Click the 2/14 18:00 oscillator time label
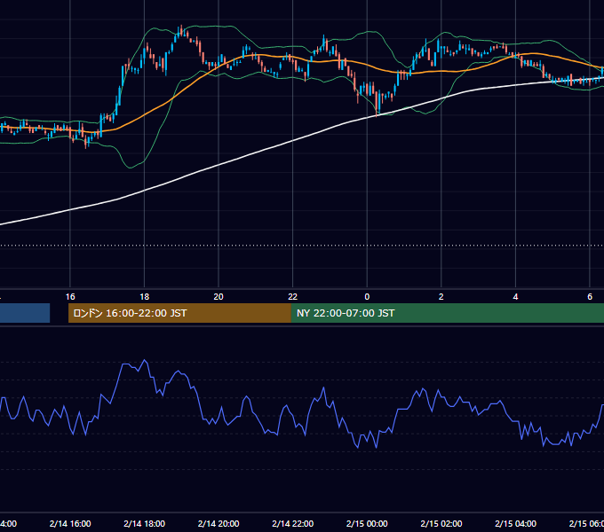 pos(145,523)
